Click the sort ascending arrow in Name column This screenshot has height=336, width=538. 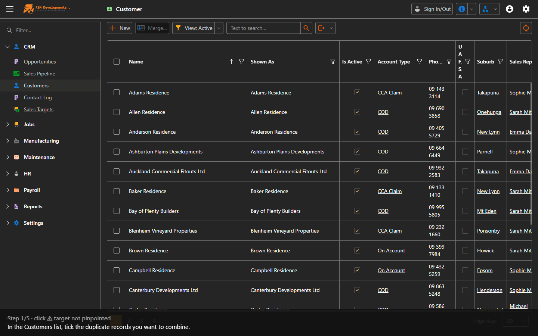coord(231,62)
